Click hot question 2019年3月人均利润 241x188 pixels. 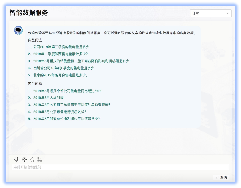[x=48, y=98]
